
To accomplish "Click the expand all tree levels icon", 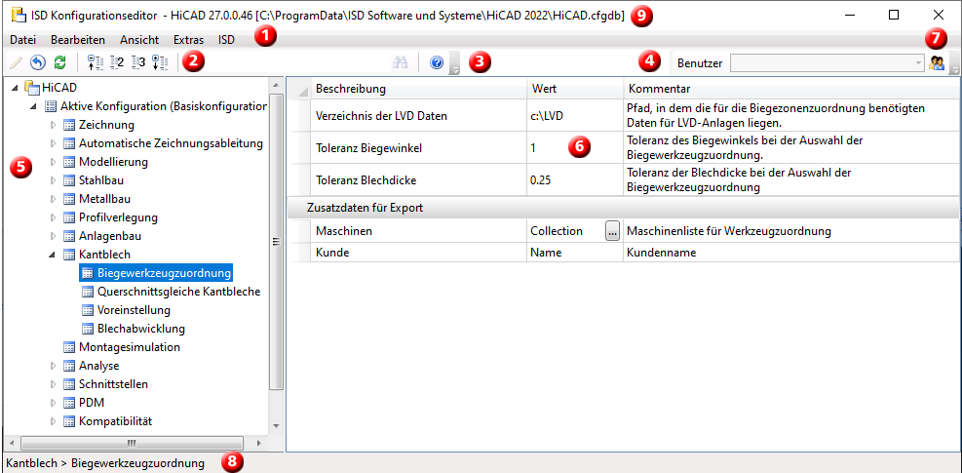I will [160, 62].
